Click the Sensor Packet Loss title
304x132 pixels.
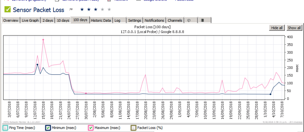[38, 10]
